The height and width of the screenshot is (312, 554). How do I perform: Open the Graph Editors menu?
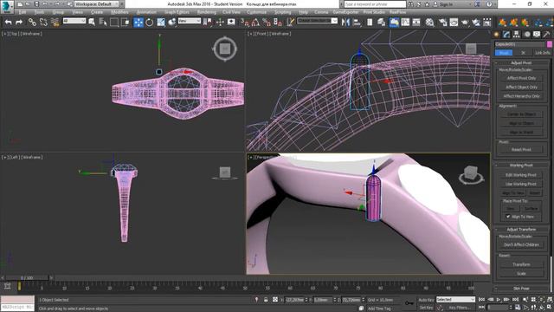tap(177, 12)
